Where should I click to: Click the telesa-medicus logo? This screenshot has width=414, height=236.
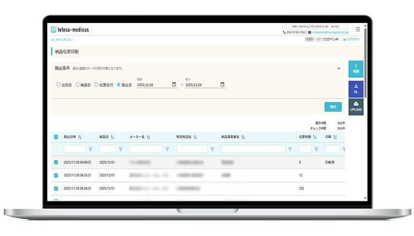pyautogui.click(x=71, y=30)
